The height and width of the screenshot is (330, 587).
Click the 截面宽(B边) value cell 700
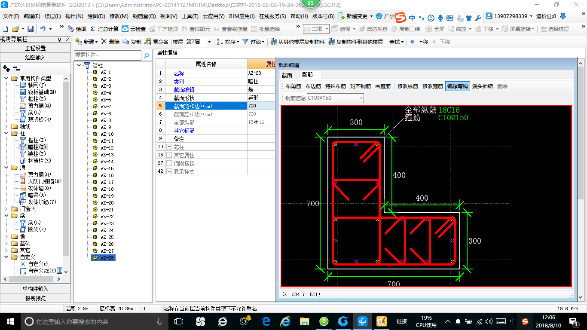pos(260,106)
